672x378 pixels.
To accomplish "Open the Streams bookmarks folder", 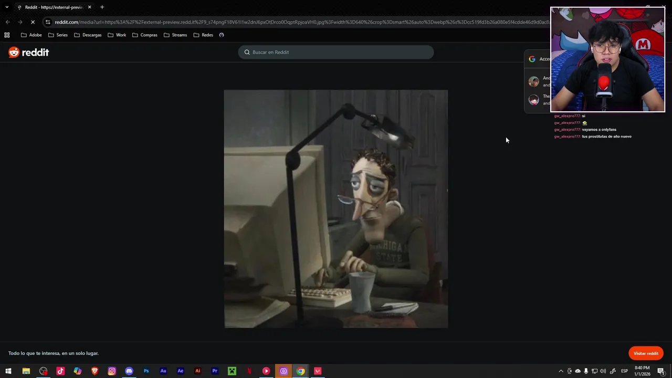I will coord(175,35).
